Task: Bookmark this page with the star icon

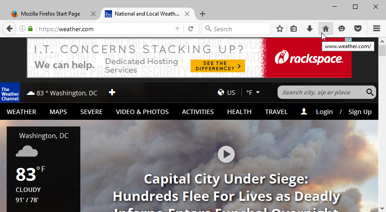Action: [280, 29]
